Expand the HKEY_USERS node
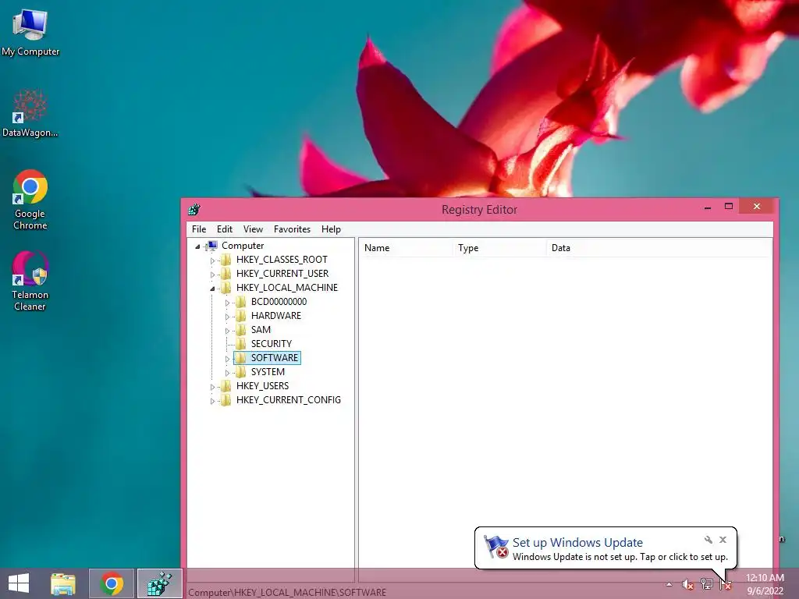799x599 pixels. tap(212, 387)
